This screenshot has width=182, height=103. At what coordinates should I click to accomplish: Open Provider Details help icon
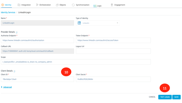(x=17, y=32)
